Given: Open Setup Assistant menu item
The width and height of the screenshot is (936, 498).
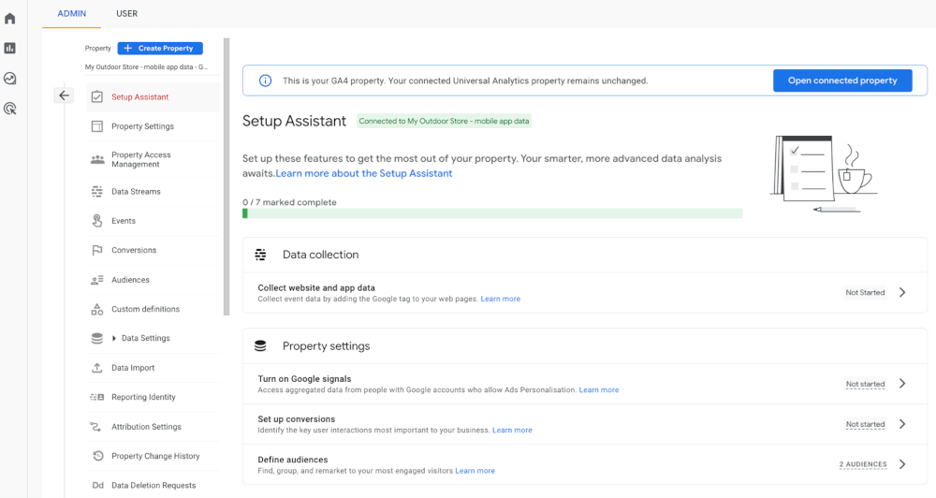Looking at the screenshot, I should [x=153, y=96].
